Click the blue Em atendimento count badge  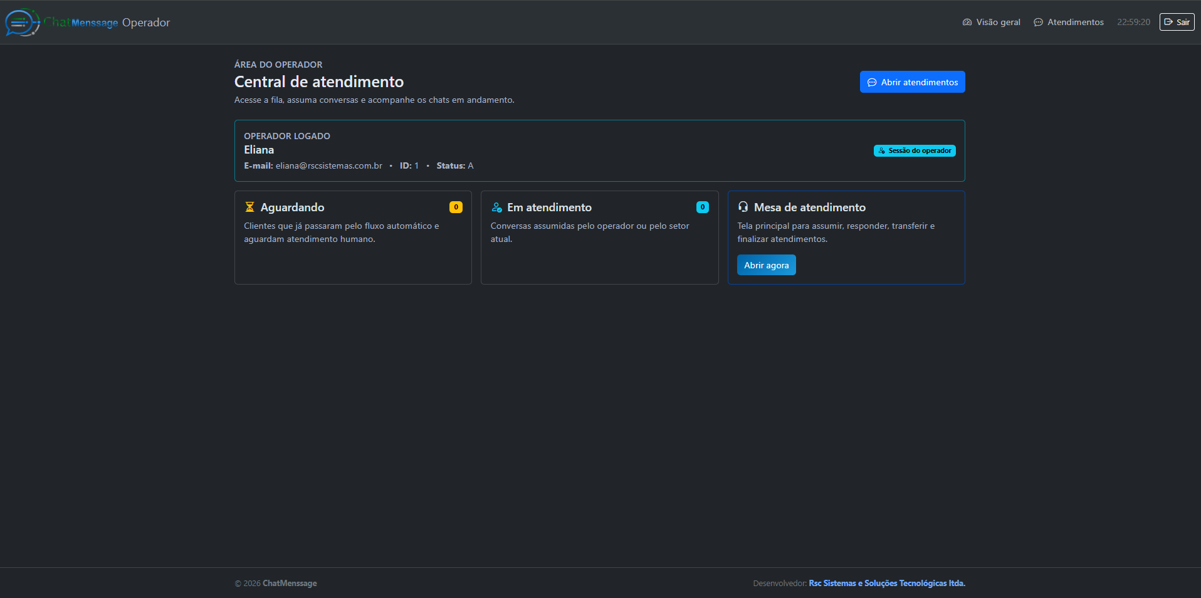click(x=702, y=207)
